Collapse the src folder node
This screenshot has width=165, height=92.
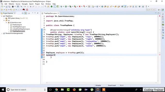(x=4, y=20)
